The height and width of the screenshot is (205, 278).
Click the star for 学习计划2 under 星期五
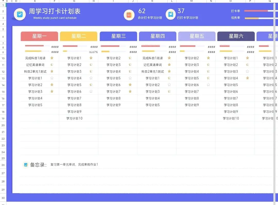[208, 58]
